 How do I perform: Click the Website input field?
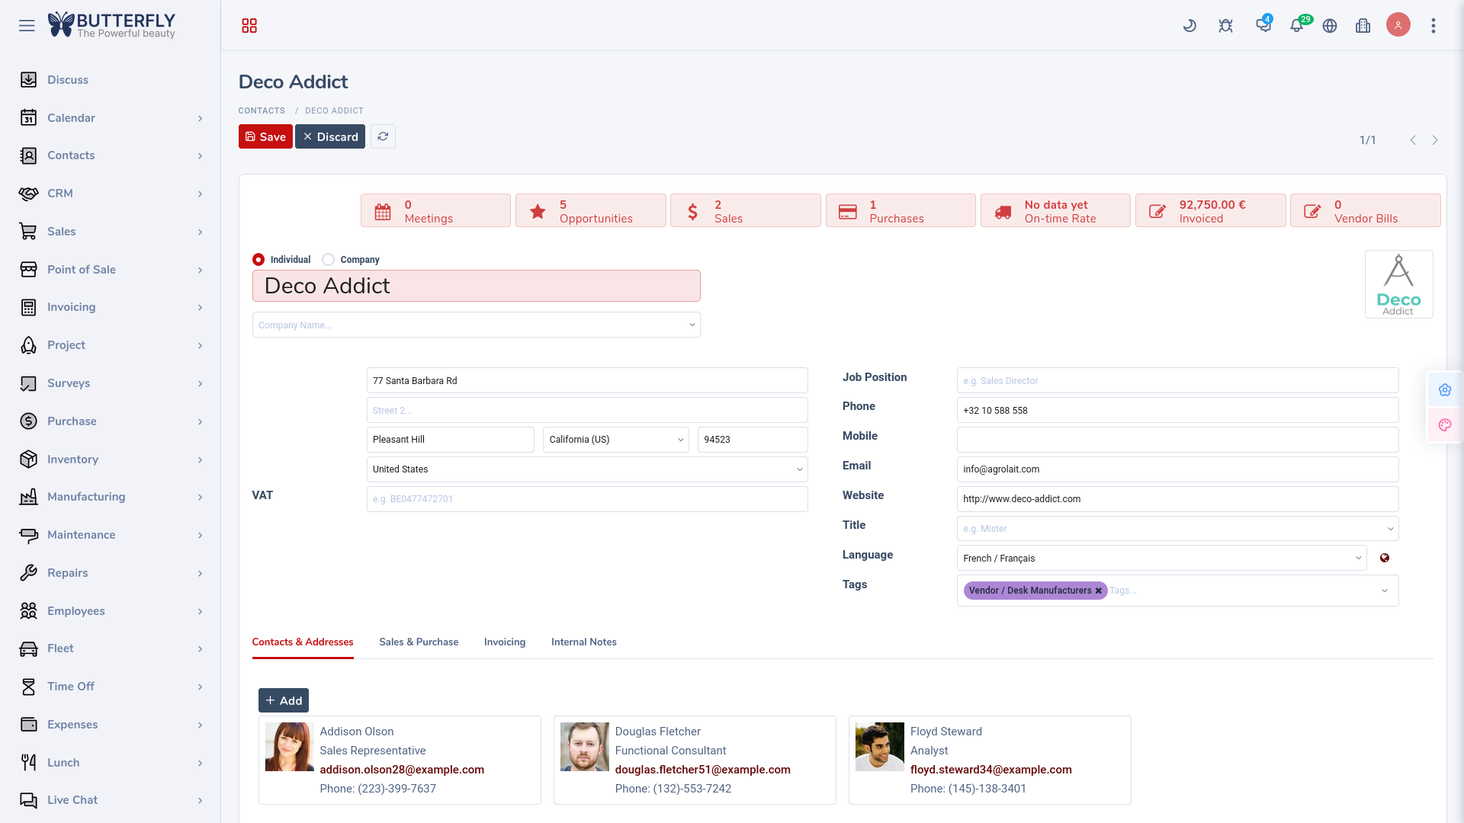[1178, 499]
